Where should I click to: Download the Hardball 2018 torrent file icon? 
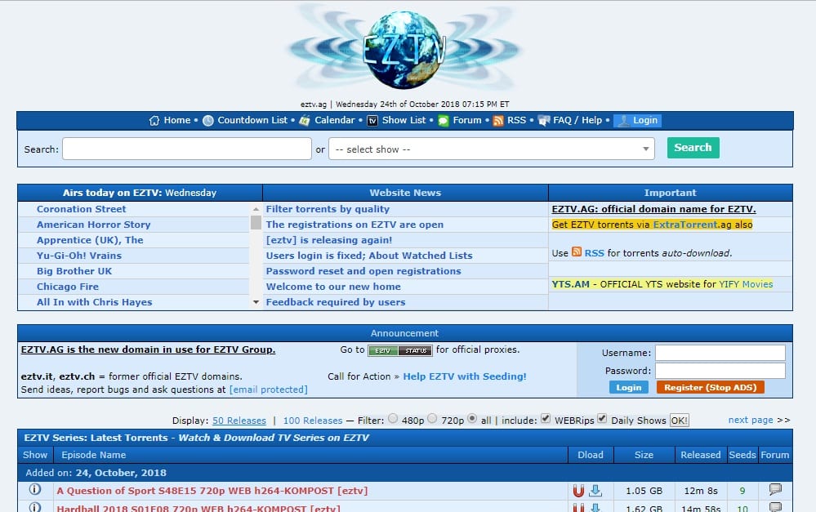[595, 507]
